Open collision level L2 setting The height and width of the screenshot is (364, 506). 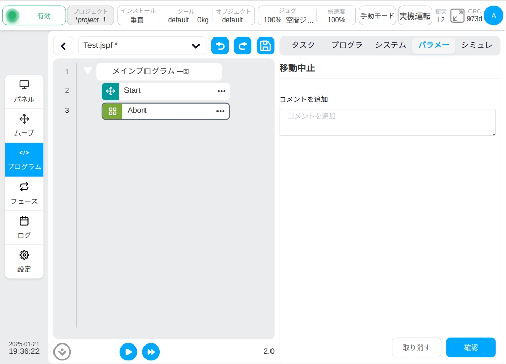441,15
